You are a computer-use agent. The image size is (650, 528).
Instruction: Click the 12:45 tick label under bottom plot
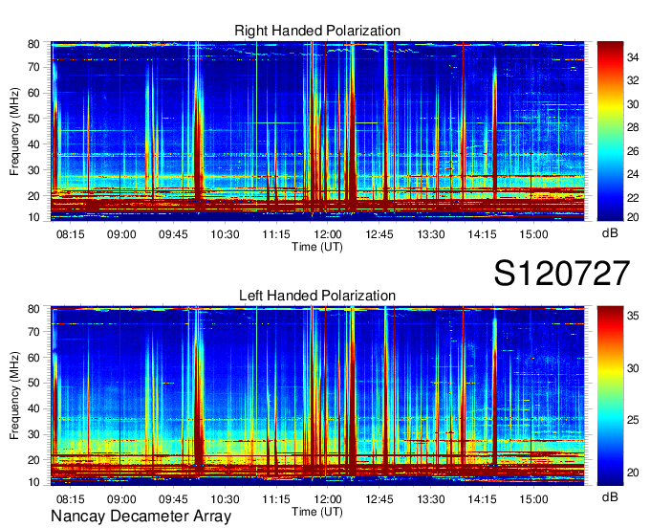[379, 499]
